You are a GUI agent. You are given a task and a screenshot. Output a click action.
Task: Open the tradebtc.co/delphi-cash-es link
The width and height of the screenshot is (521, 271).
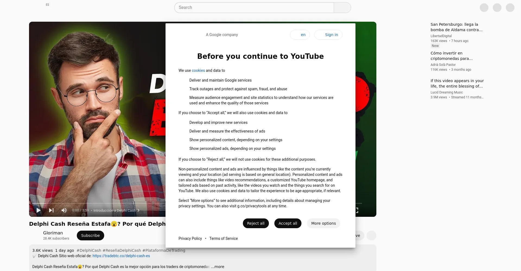(x=121, y=256)
